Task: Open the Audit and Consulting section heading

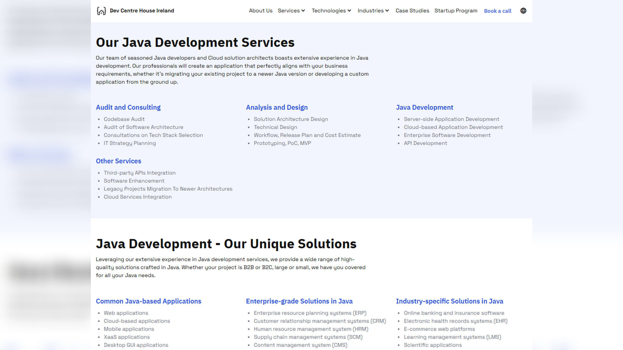Action: [x=128, y=107]
